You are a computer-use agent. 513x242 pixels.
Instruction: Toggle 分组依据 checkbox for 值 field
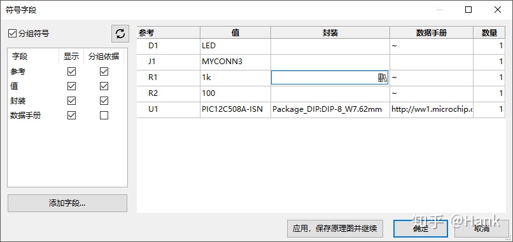[104, 86]
